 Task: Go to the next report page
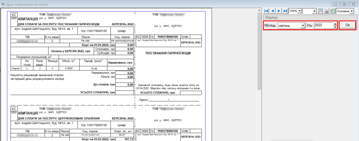point(279,11)
